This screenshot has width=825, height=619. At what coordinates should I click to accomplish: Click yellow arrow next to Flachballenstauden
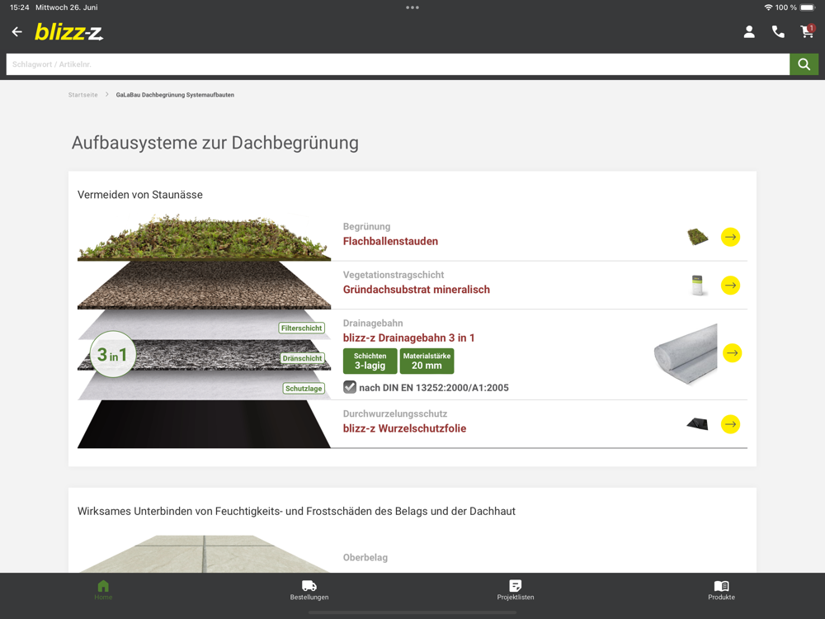point(730,237)
